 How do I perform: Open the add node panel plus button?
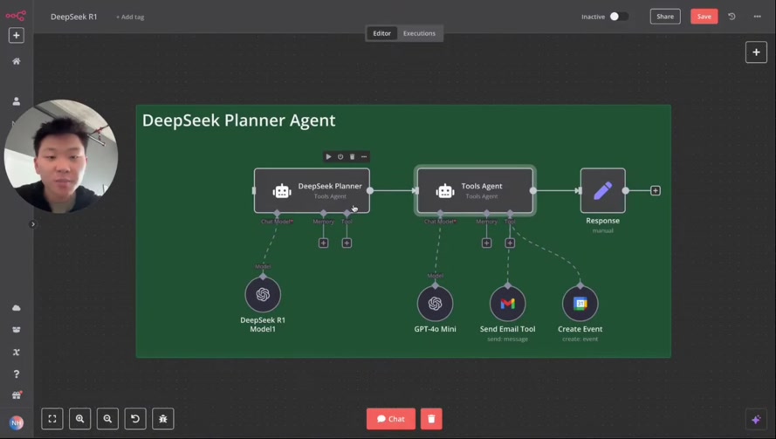756,52
